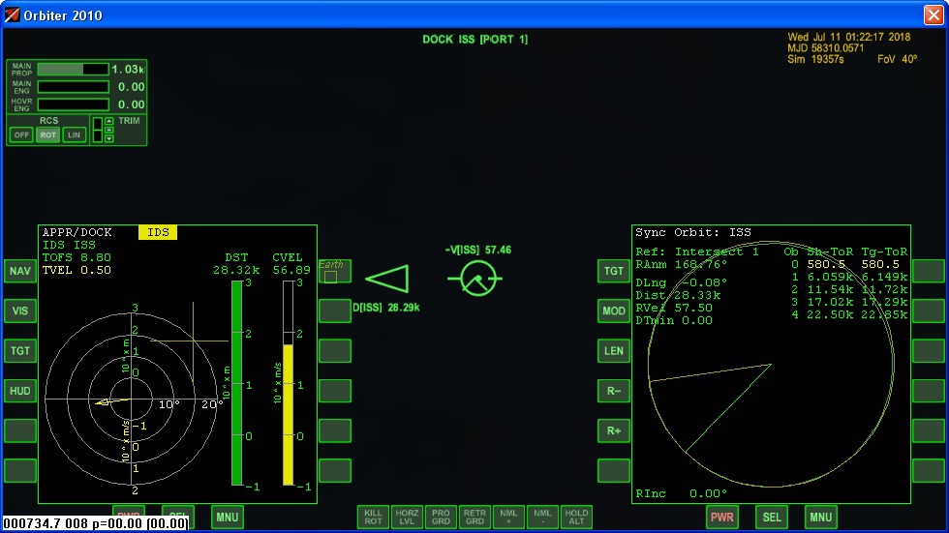Click the DLng -0.08° readout
The image size is (949, 533).
(681, 282)
